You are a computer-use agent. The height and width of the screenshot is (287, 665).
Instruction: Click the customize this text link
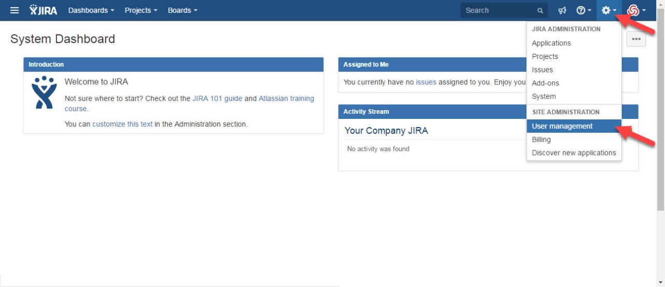(122, 124)
